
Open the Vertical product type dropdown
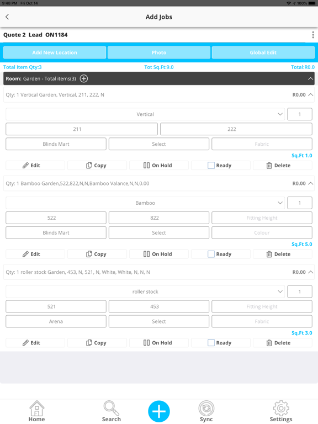(145, 114)
